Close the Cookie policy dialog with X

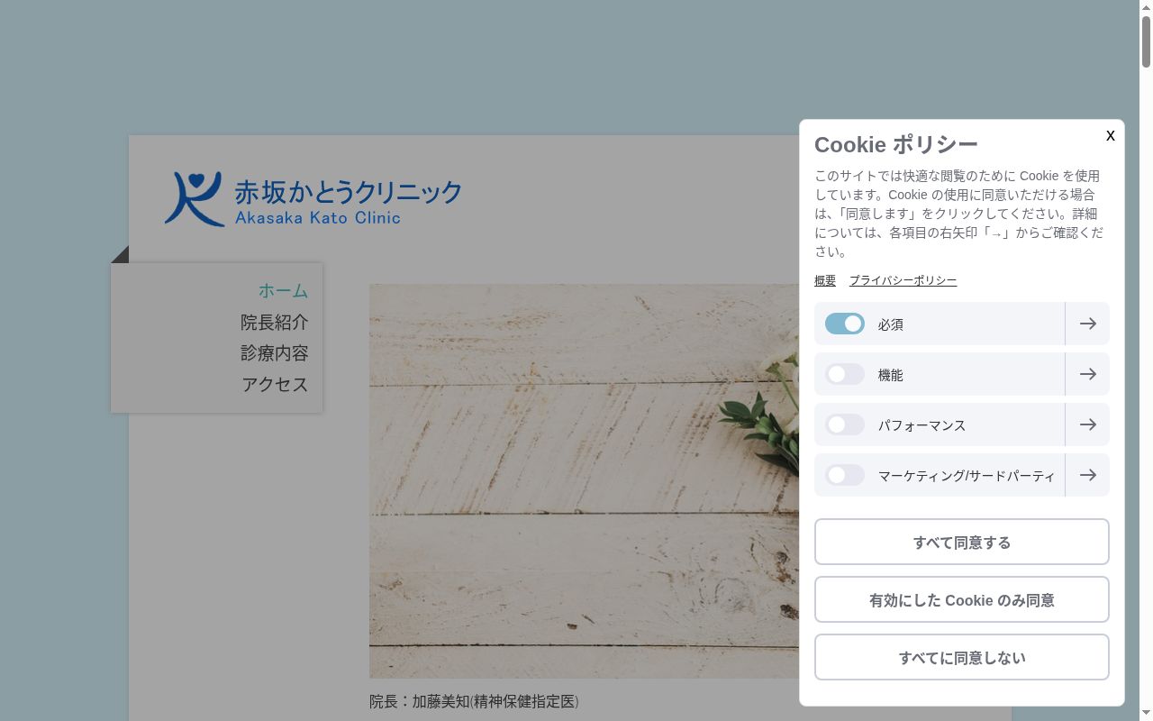click(x=1110, y=135)
